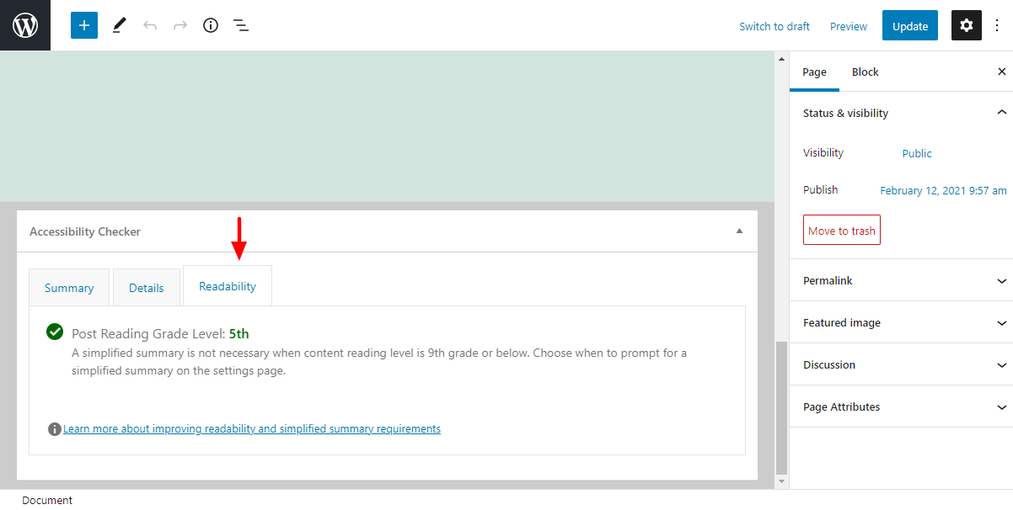Click the WordPress logo icon
Image resolution: width=1013 pixels, height=510 pixels.
tap(25, 25)
